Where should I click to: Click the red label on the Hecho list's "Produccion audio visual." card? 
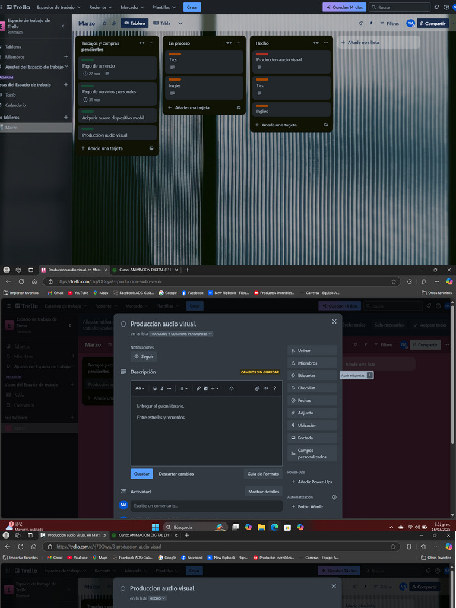tap(262, 53)
